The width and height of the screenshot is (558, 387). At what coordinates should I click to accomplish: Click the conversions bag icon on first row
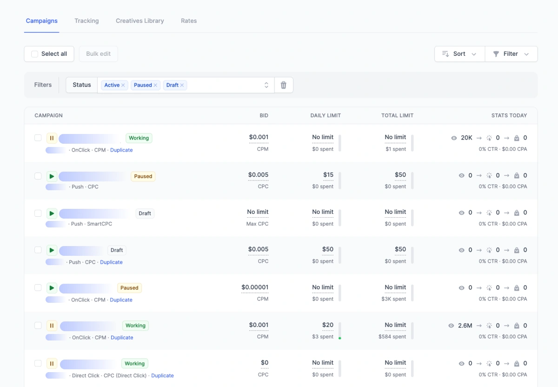[516, 138]
